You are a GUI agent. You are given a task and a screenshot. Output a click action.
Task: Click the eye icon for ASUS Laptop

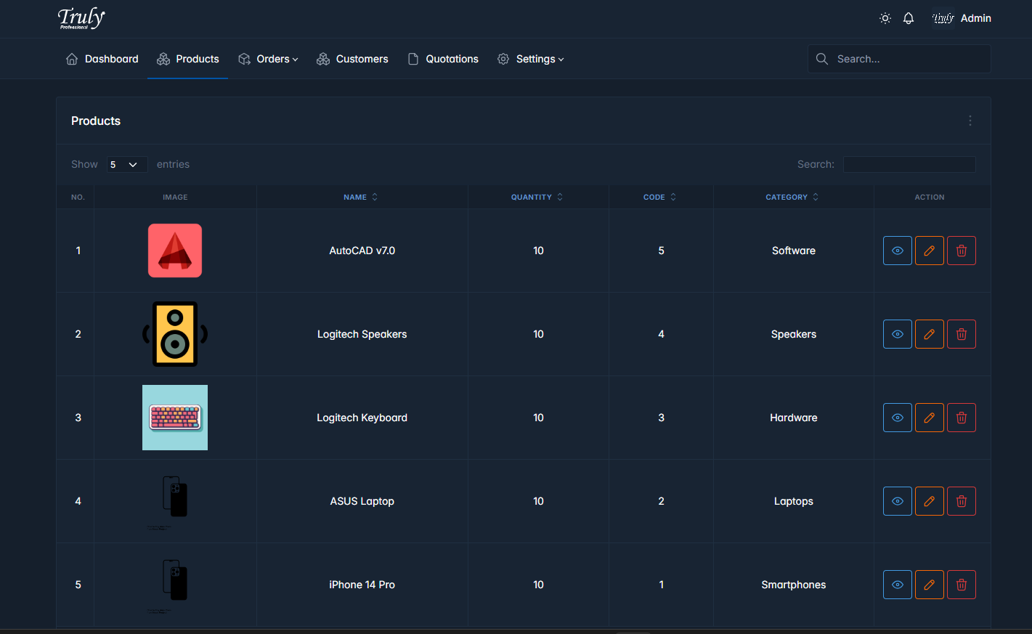tap(897, 501)
